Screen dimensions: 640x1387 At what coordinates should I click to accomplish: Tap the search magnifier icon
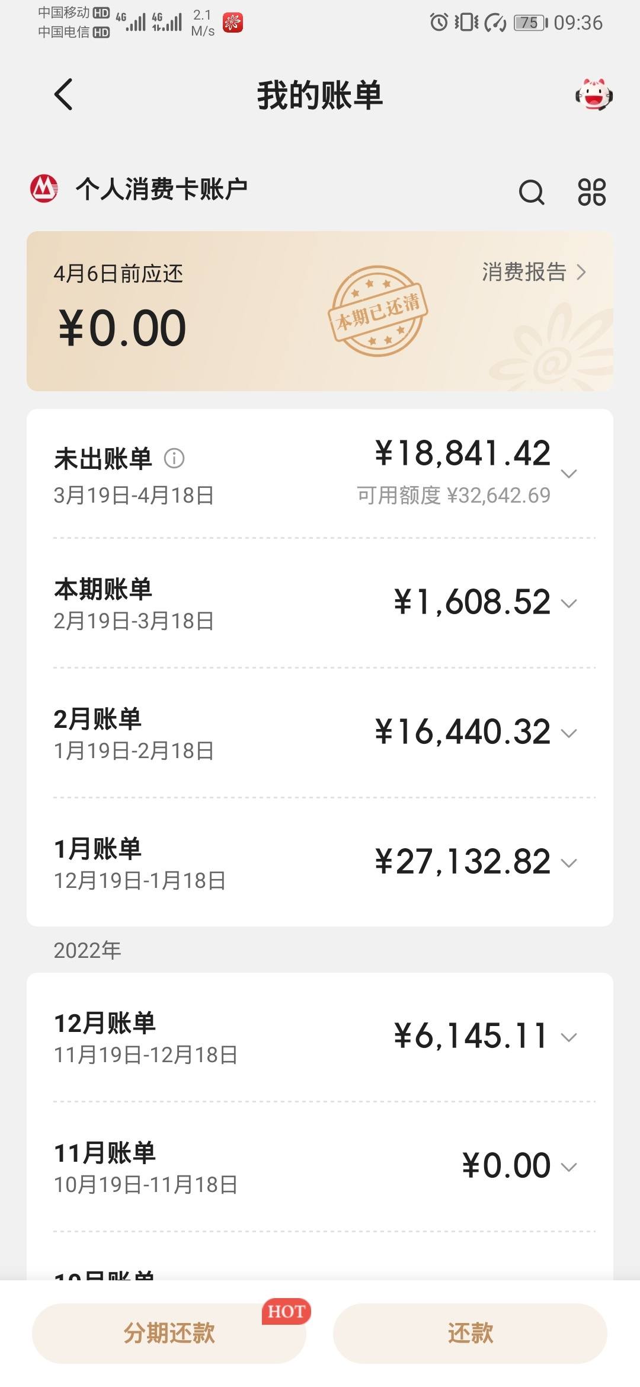[532, 192]
